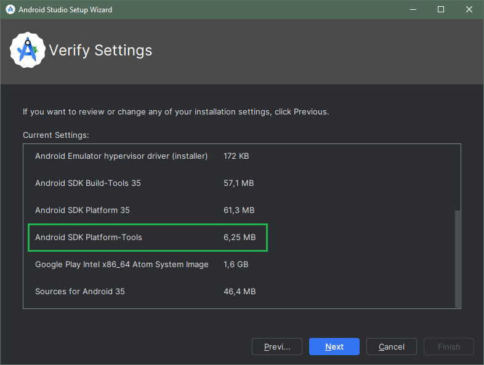Screen dimensions: 484x365
Task: Click the Android Studio title bar icon
Action: [10, 10]
